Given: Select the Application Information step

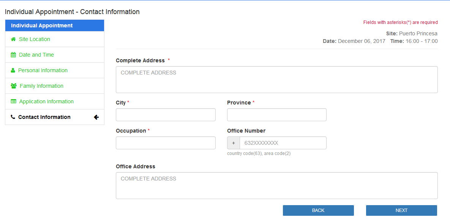Looking at the screenshot, I should pyautogui.click(x=46, y=101).
